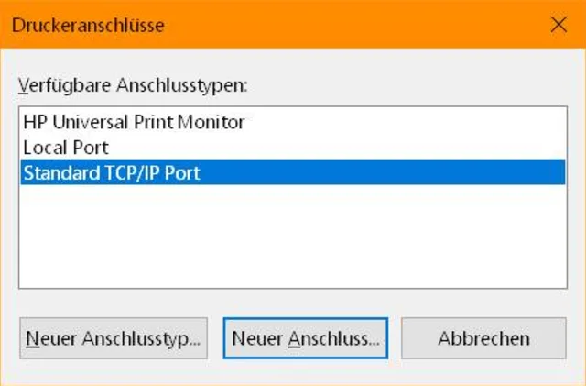Viewport: 586px width, 386px height.
Task: Pick the middle entry in Anschlusstypen list
Action: pyautogui.click(x=66, y=147)
